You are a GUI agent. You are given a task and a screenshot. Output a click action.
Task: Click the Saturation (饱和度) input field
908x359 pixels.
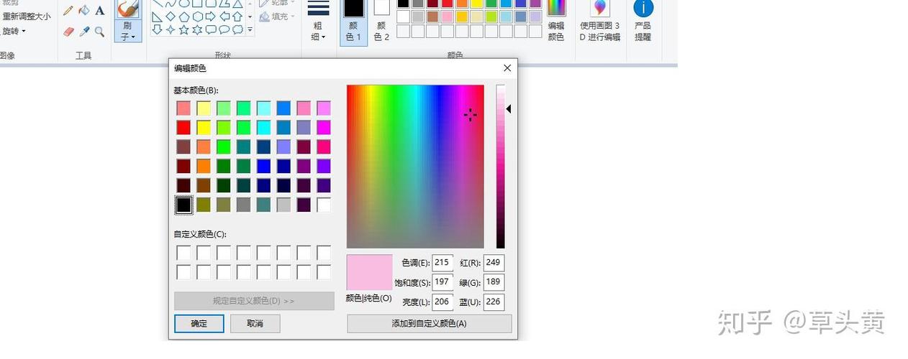click(x=442, y=282)
